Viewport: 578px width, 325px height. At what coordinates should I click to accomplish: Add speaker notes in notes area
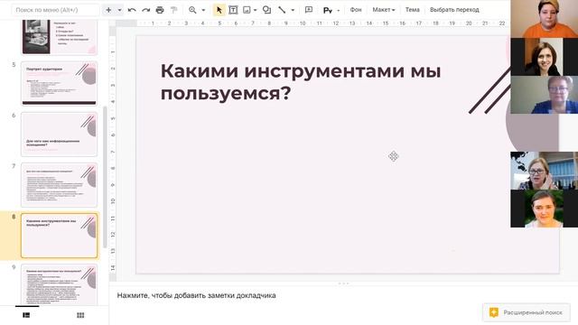[x=197, y=295]
